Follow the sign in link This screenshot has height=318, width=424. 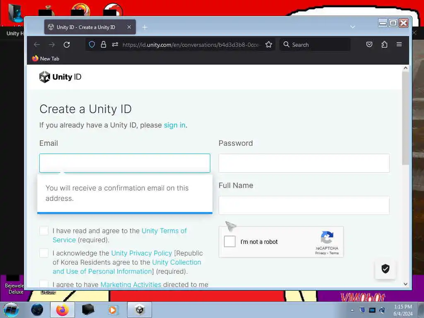pos(174,125)
